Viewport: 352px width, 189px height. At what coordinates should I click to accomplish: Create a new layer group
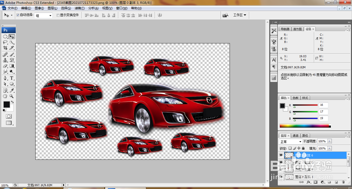(329, 182)
